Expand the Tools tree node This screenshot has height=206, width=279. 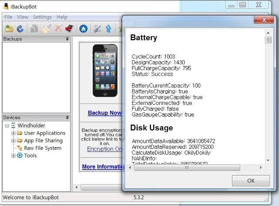pos(13,155)
